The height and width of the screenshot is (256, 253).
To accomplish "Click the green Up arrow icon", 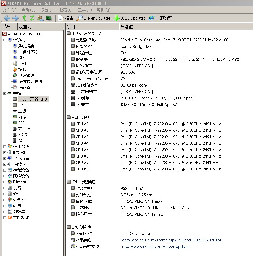I will (x=24, y=18).
